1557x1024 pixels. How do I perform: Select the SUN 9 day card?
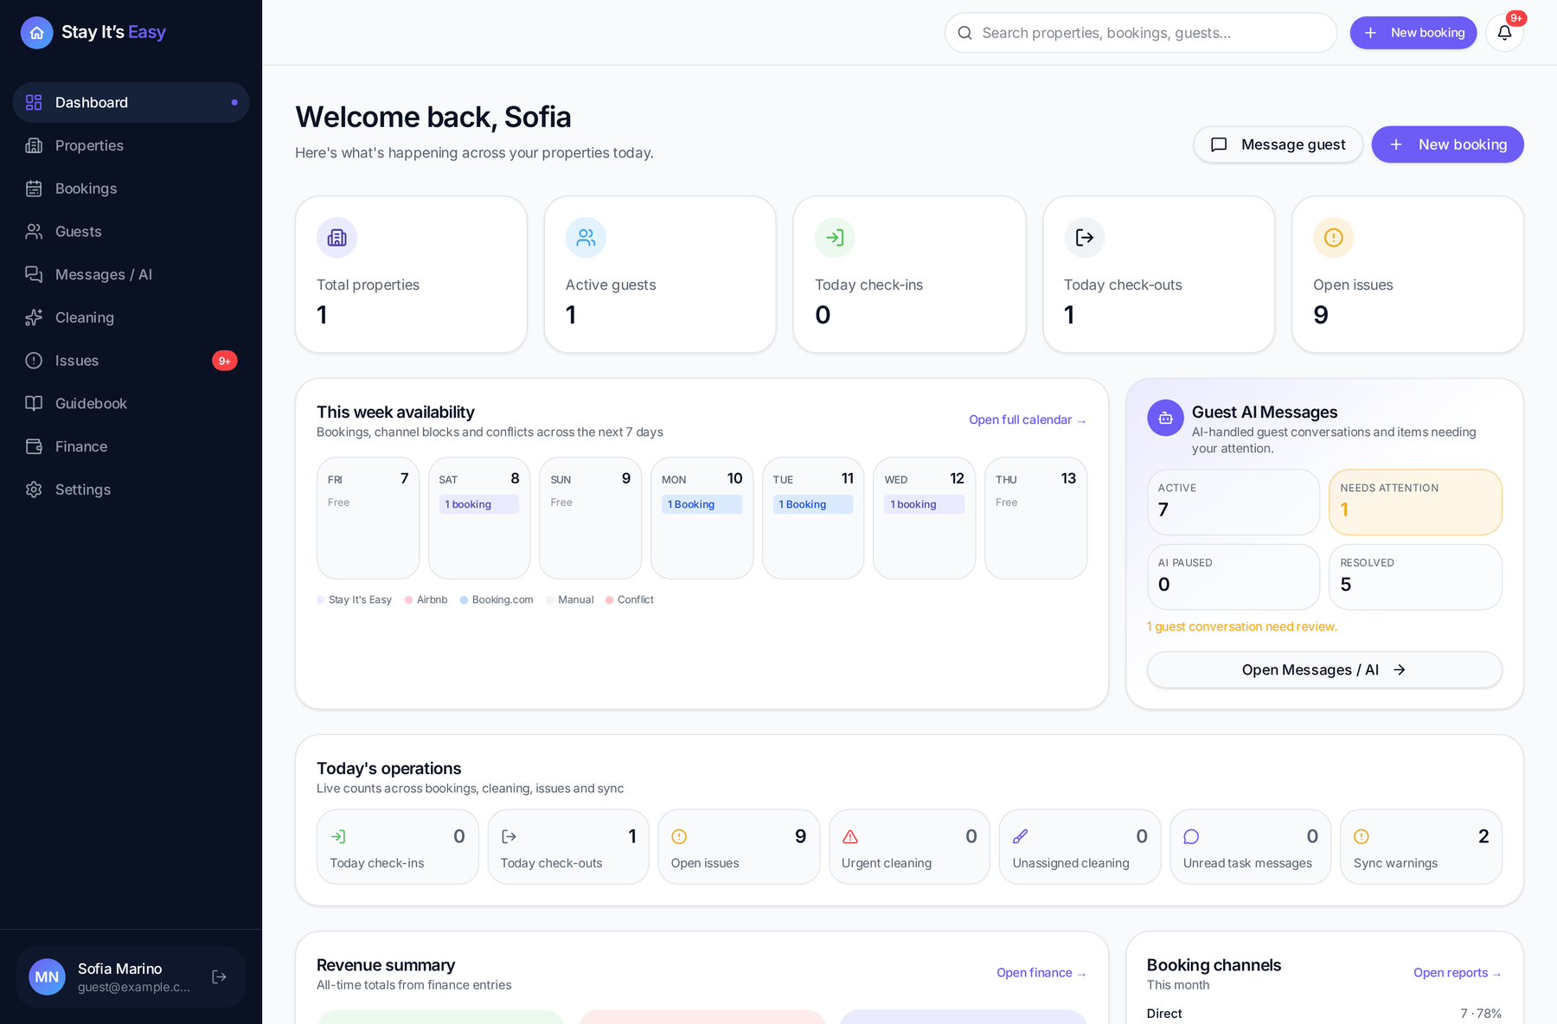(x=591, y=518)
